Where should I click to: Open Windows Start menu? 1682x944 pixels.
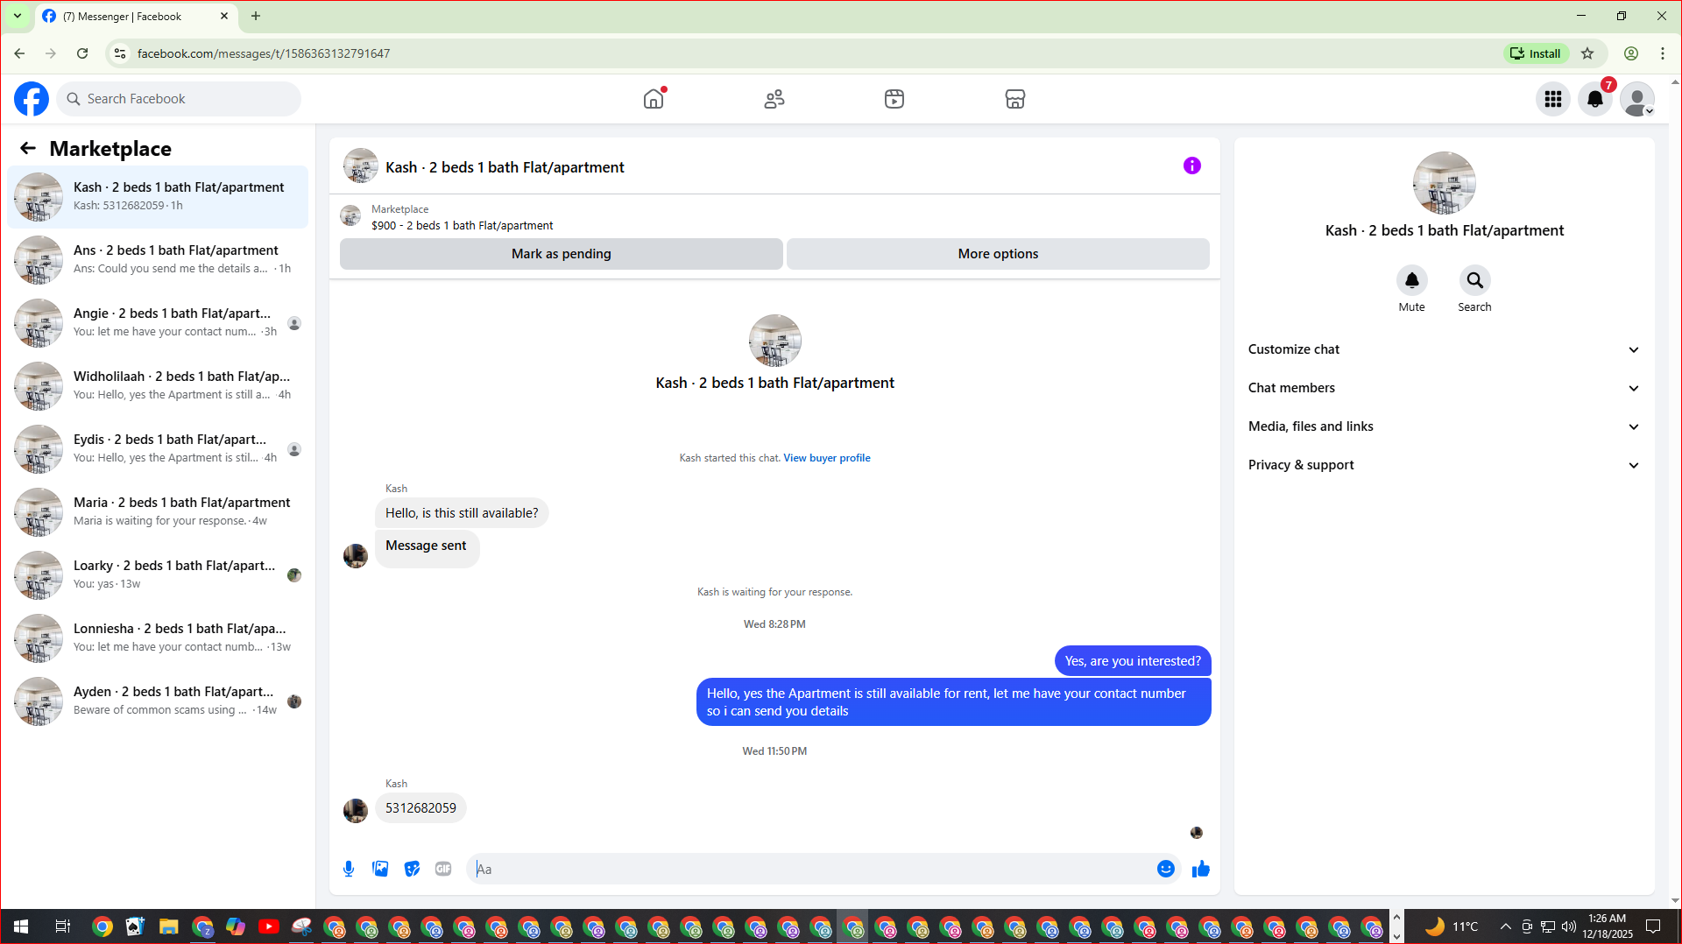pyautogui.click(x=21, y=926)
